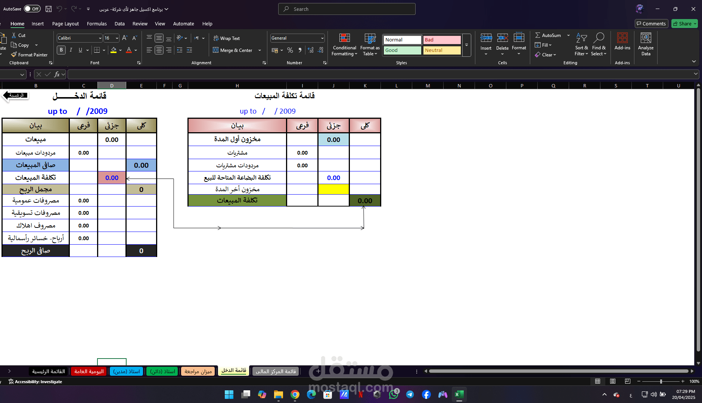Collapse the ribbon with the chevron
This screenshot has width=702, height=403.
[x=694, y=61]
